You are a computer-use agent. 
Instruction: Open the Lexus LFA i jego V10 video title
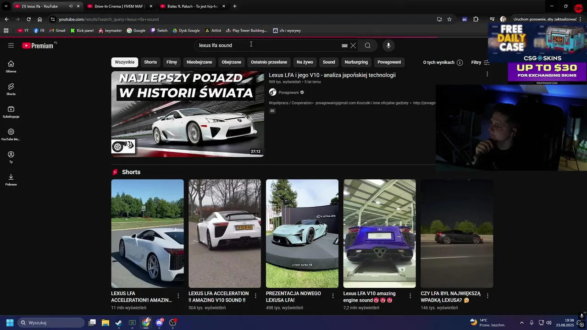[x=332, y=75]
